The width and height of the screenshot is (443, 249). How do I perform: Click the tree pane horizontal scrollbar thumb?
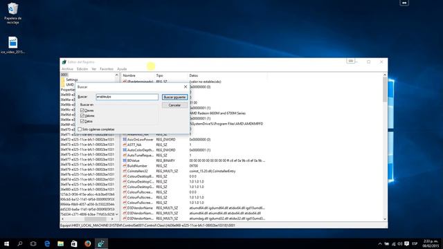click(x=96, y=219)
